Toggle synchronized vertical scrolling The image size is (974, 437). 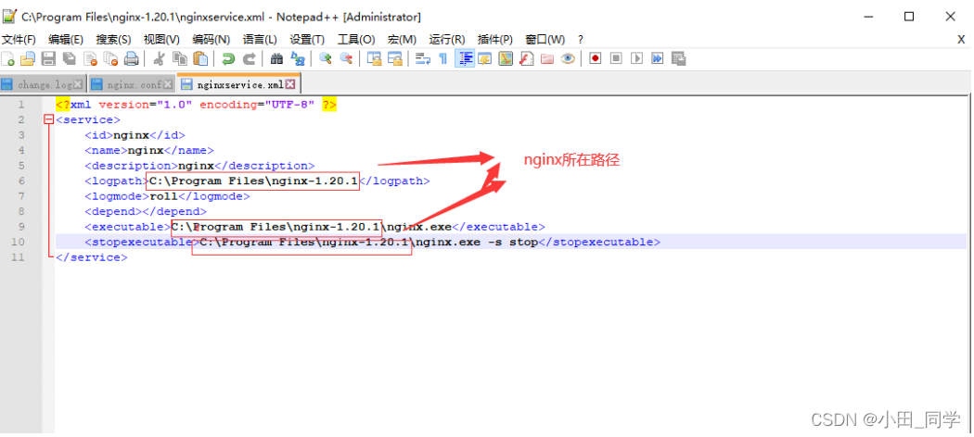[374, 59]
